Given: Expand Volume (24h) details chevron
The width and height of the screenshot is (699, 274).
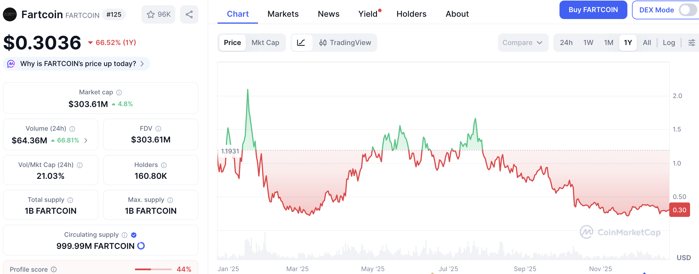Looking at the screenshot, I should (x=86, y=140).
